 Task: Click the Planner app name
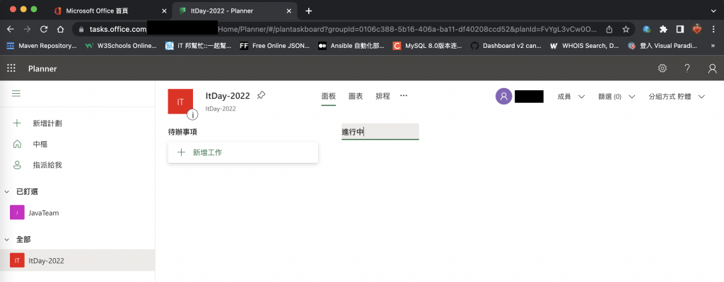pyautogui.click(x=42, y=68)
